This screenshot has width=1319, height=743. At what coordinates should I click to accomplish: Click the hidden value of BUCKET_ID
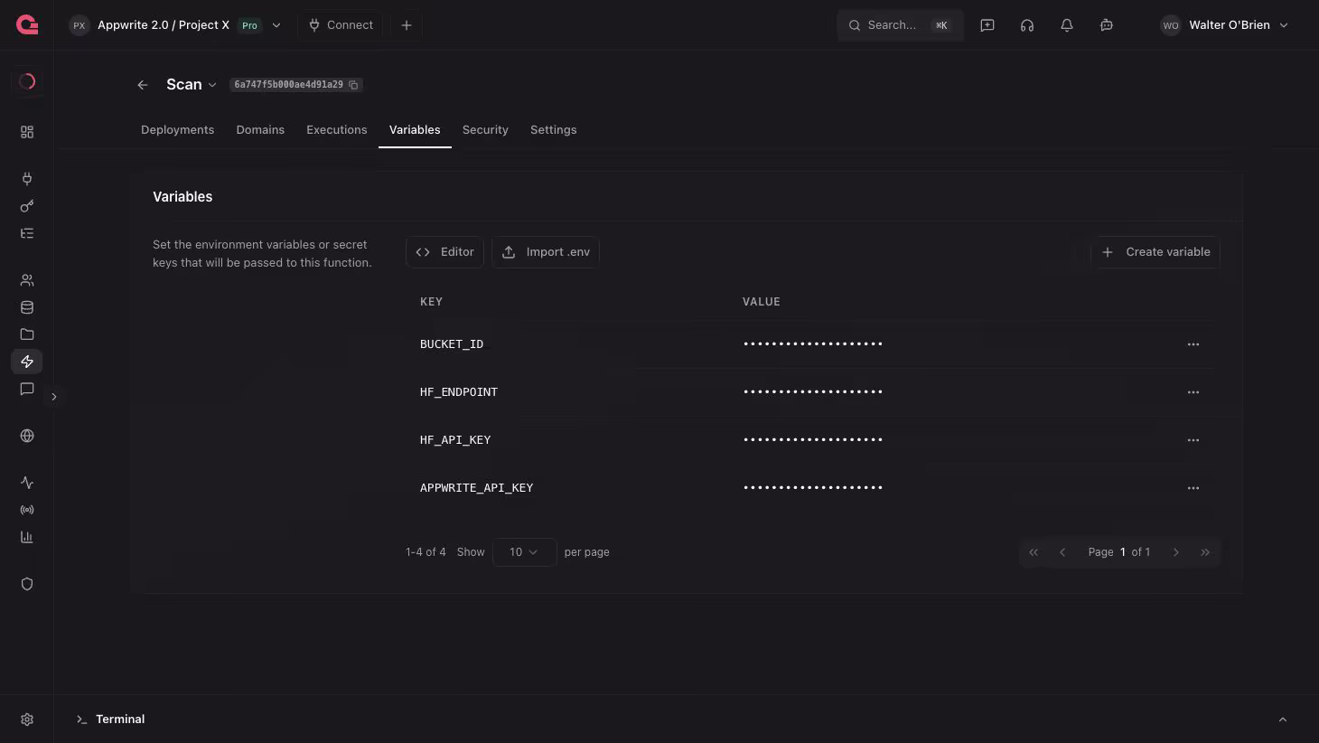coord(813,344)
